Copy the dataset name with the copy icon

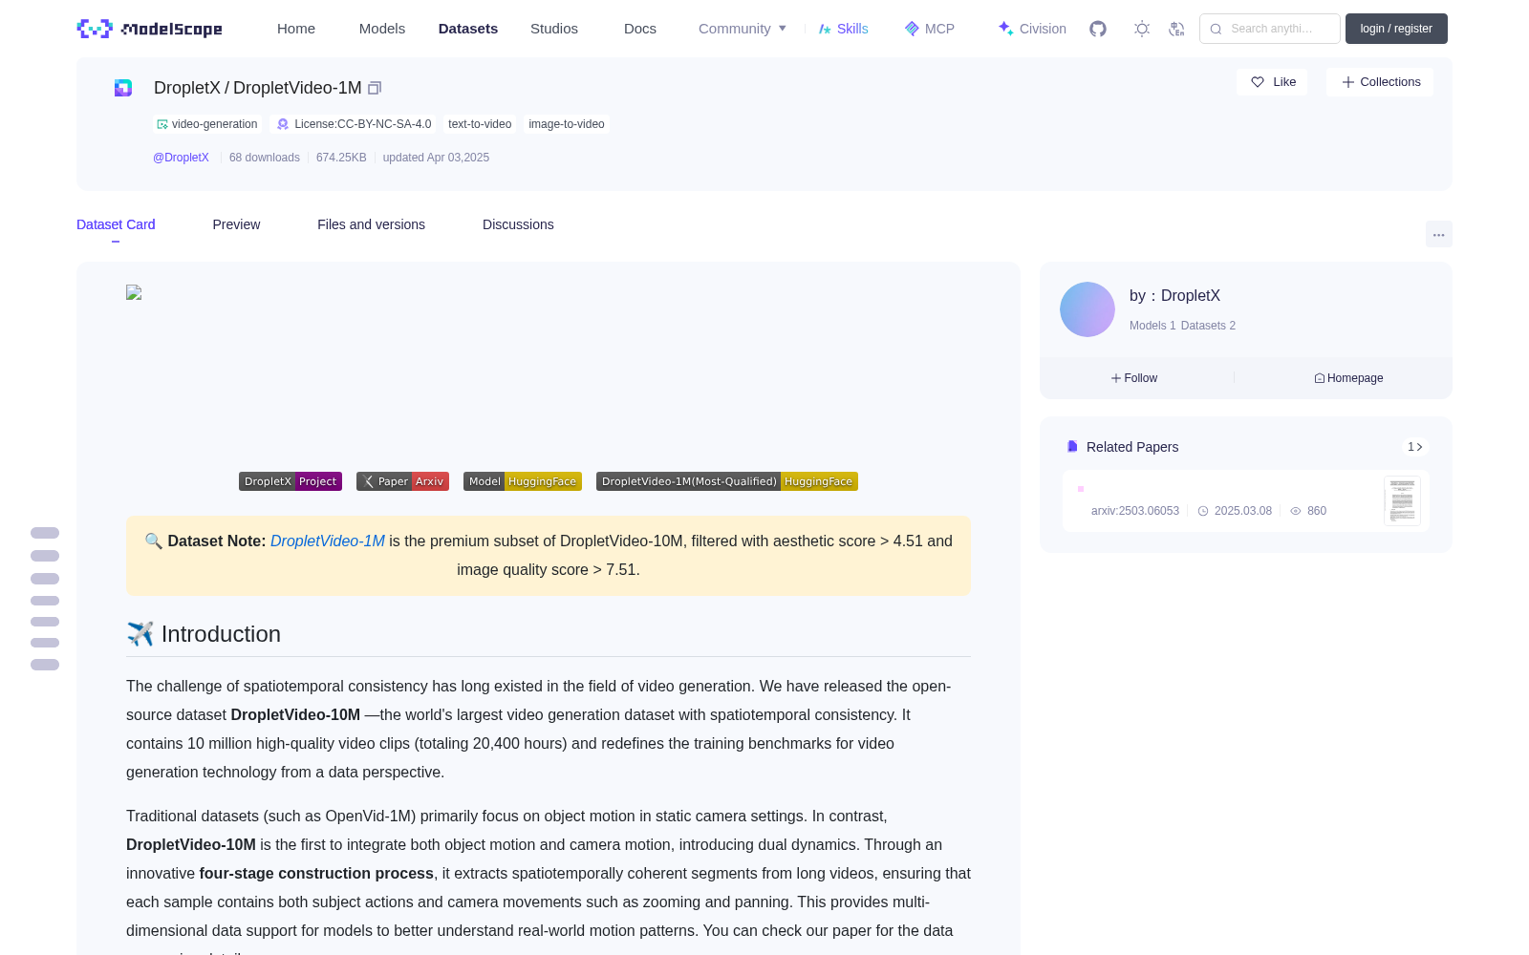click(375, 88)
